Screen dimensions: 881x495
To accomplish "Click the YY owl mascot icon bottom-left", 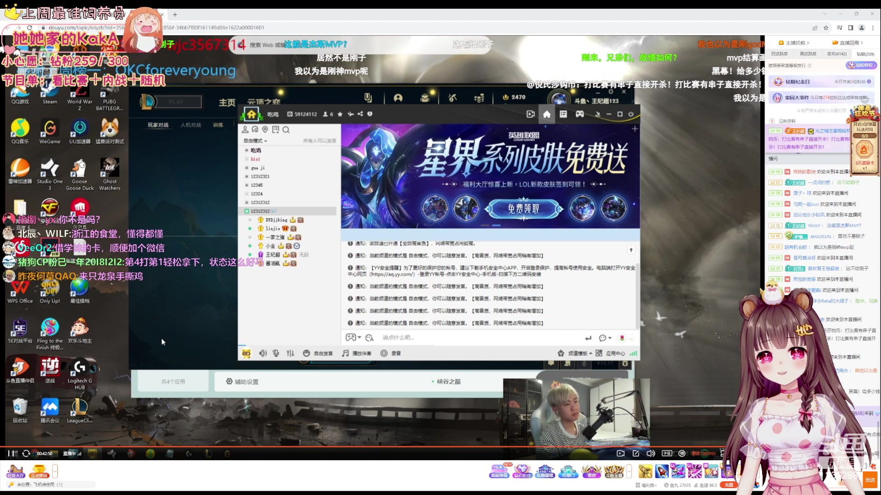I will point(246,353).
